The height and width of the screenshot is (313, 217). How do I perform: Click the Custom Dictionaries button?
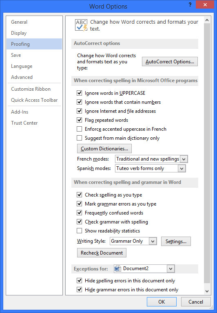point(104,149)
